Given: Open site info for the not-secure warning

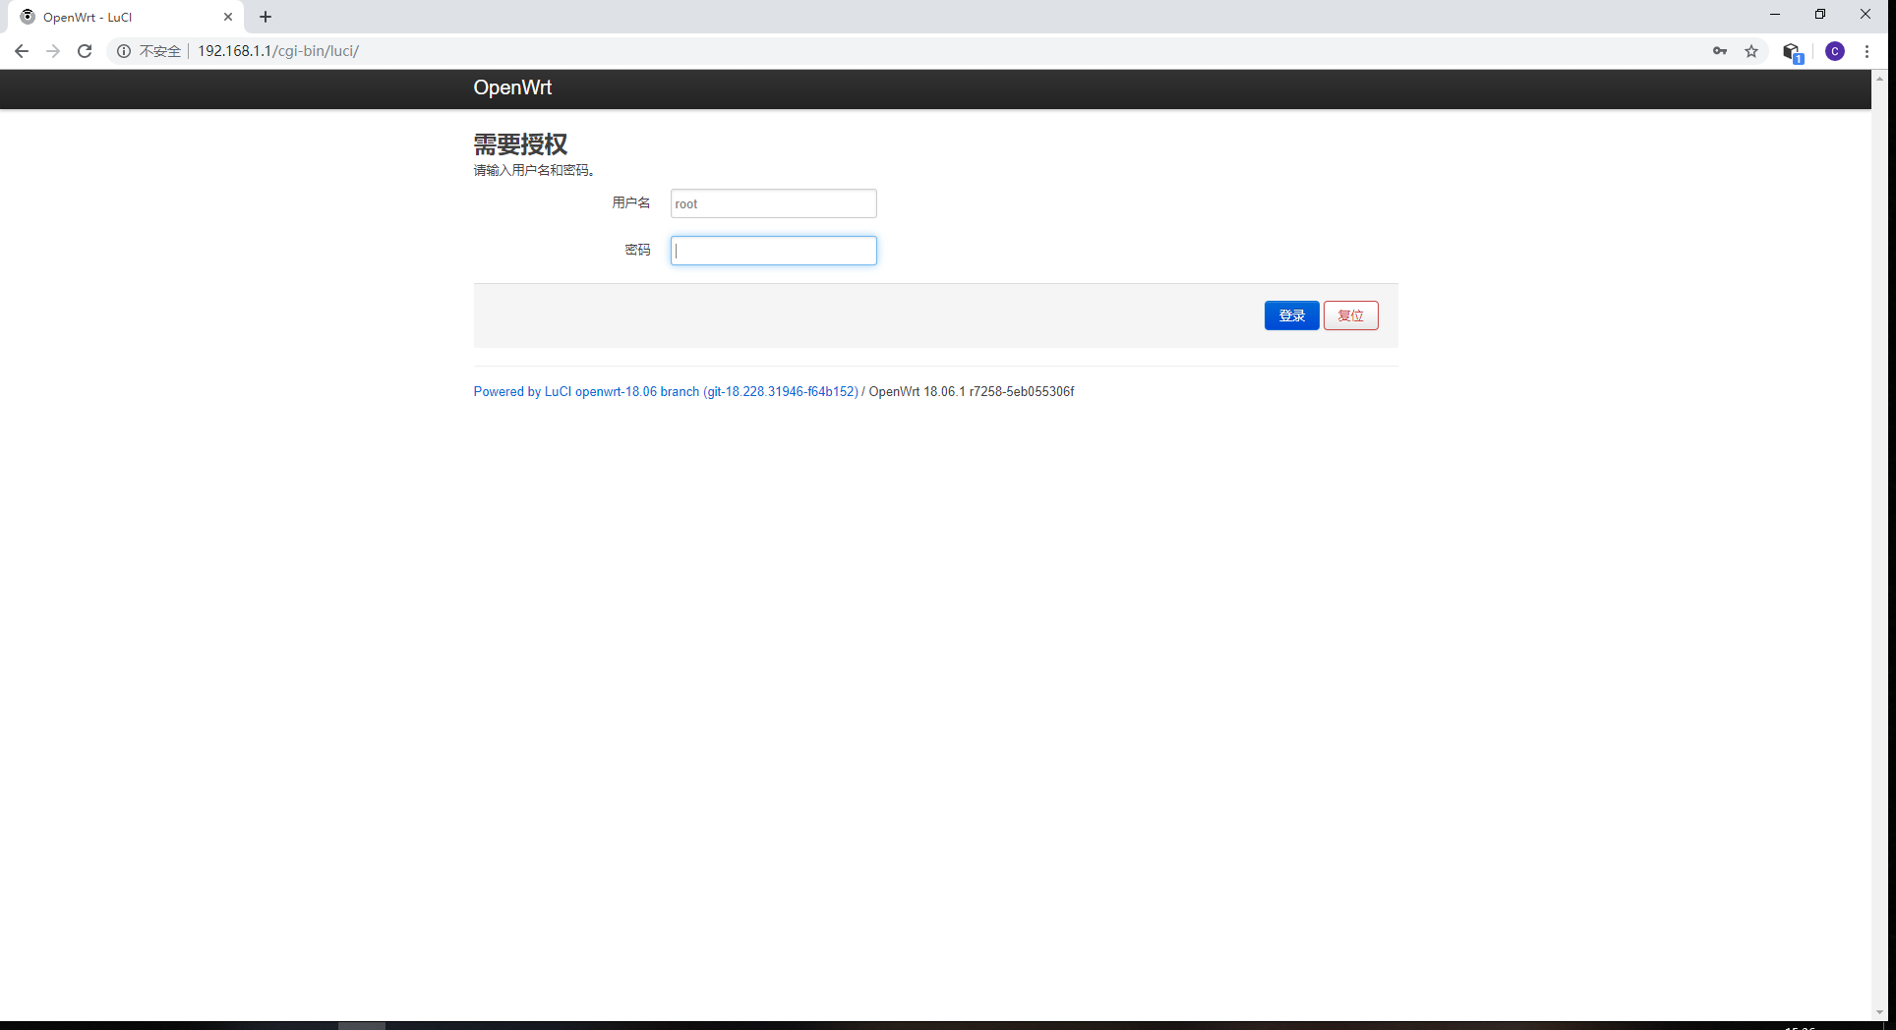Looking at the screenshot, I should click(149, 51).
